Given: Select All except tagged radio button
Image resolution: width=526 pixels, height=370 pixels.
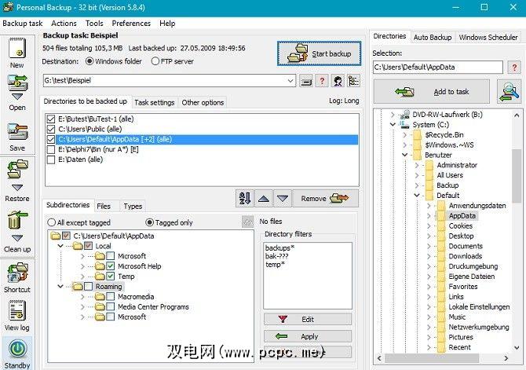Looking at the screenshot, I should 51,222.
